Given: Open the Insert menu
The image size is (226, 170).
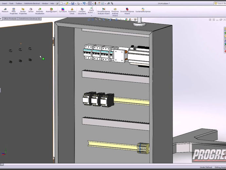Looking at the screenshot, I should click(5, 4).
